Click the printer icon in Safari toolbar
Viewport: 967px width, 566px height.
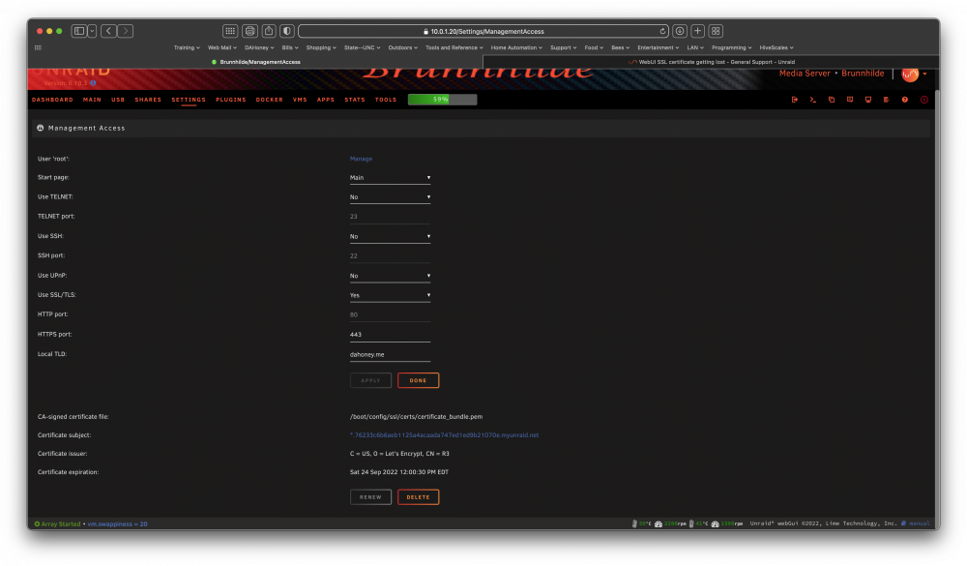coord(249,31)
